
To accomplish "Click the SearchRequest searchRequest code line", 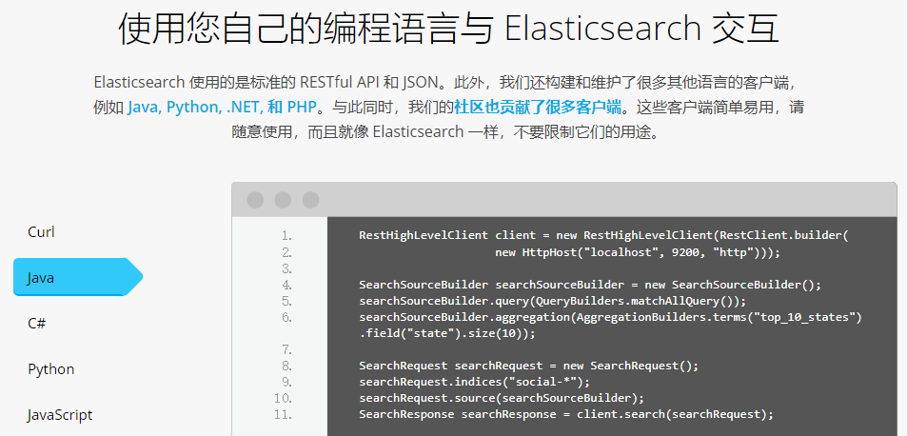I will tap(529, 366).
